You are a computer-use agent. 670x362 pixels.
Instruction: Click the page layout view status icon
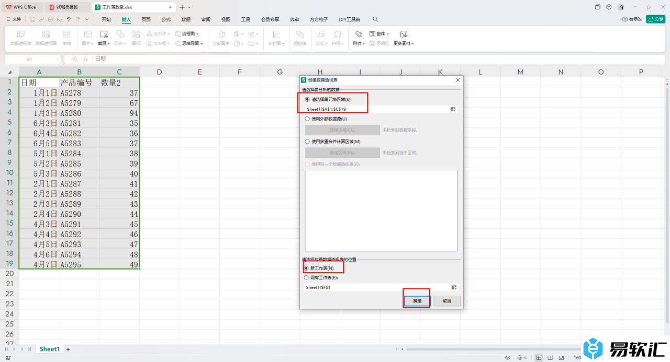550,358
